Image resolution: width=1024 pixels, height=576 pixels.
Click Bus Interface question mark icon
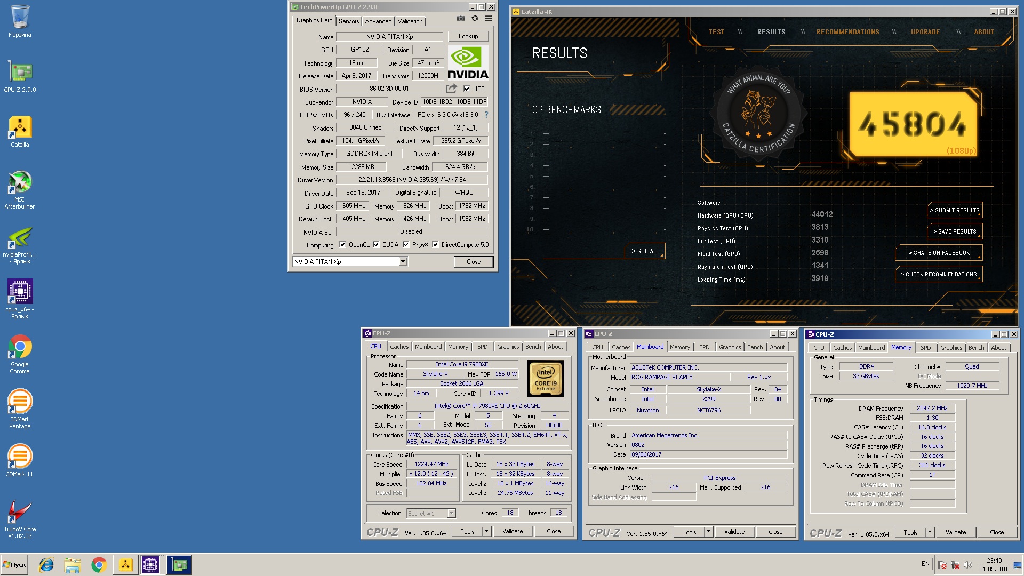pyautogui.click(x=486, y=115)
